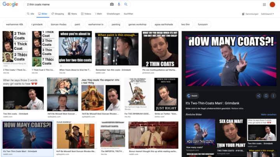Open selected 'HOW MANY COATS?!' grid thumbnail
The image size is (280, 157).
click(28, 135)
